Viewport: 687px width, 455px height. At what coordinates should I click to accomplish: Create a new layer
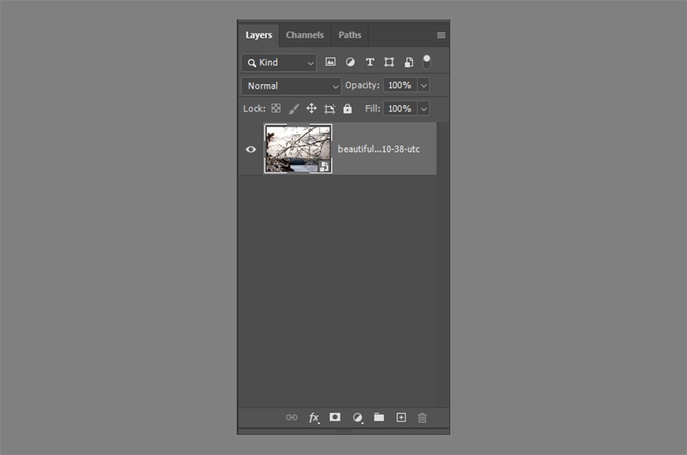point(400,417)
